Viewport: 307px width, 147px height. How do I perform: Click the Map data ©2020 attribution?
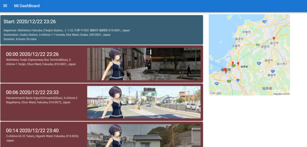(281, 94)
